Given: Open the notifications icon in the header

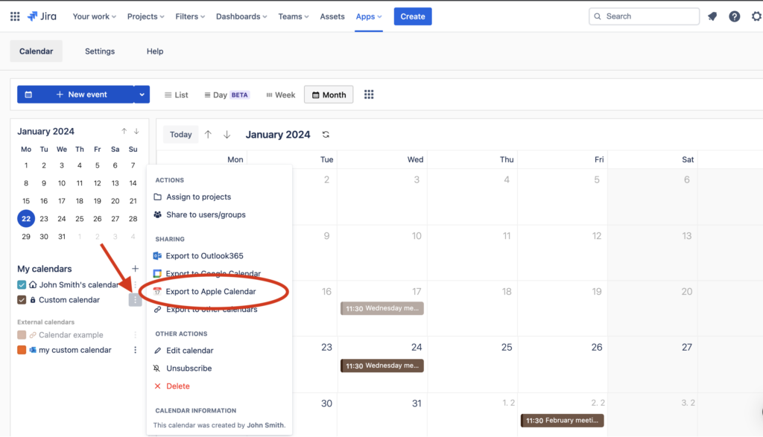Looking at the screenshot, I should click(x=712, y=16).
